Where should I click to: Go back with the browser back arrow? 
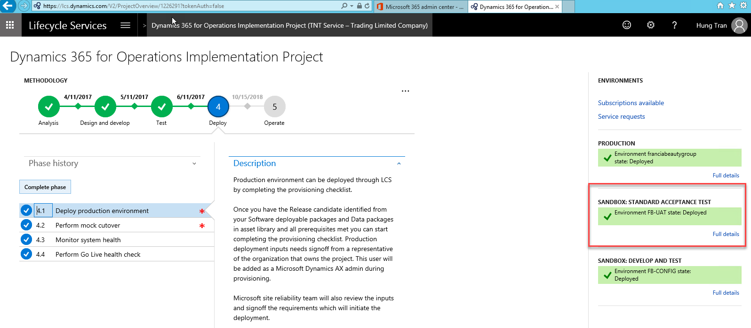[8, 6]
